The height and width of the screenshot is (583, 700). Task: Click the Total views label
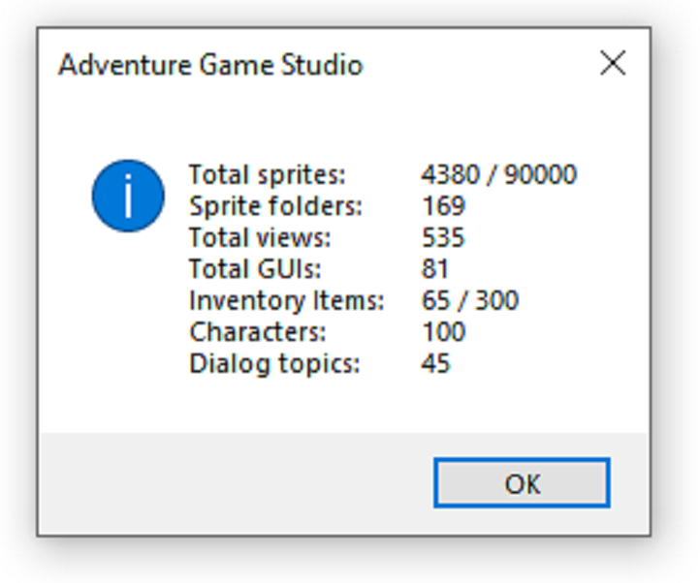point(260,238)
